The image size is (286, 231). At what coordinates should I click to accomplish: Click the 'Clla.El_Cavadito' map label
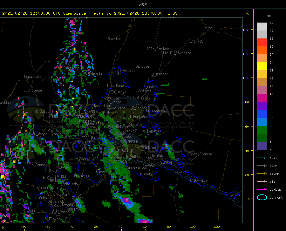coord(176,53)
